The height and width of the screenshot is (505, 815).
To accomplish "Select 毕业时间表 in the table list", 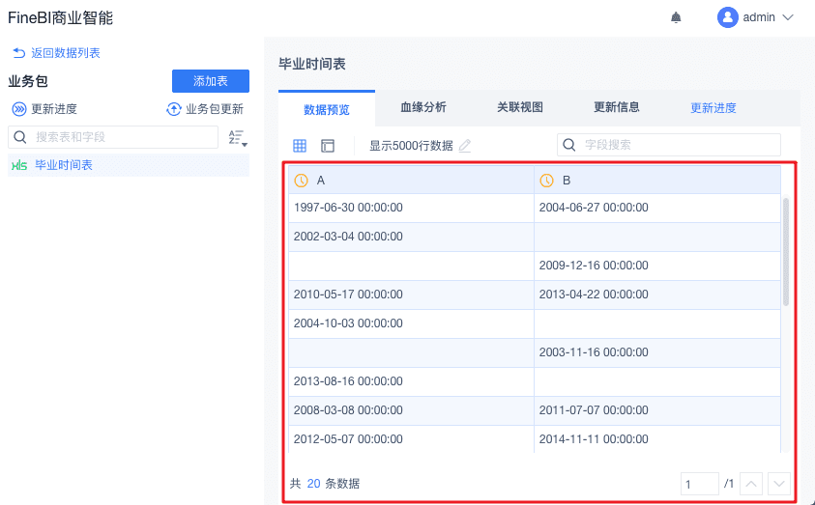I will pos(129,165).
